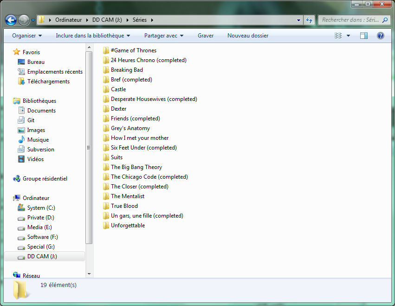395x306 pixels.
Task: Select The Big Bang Theory folder
Action: (136, 167)
